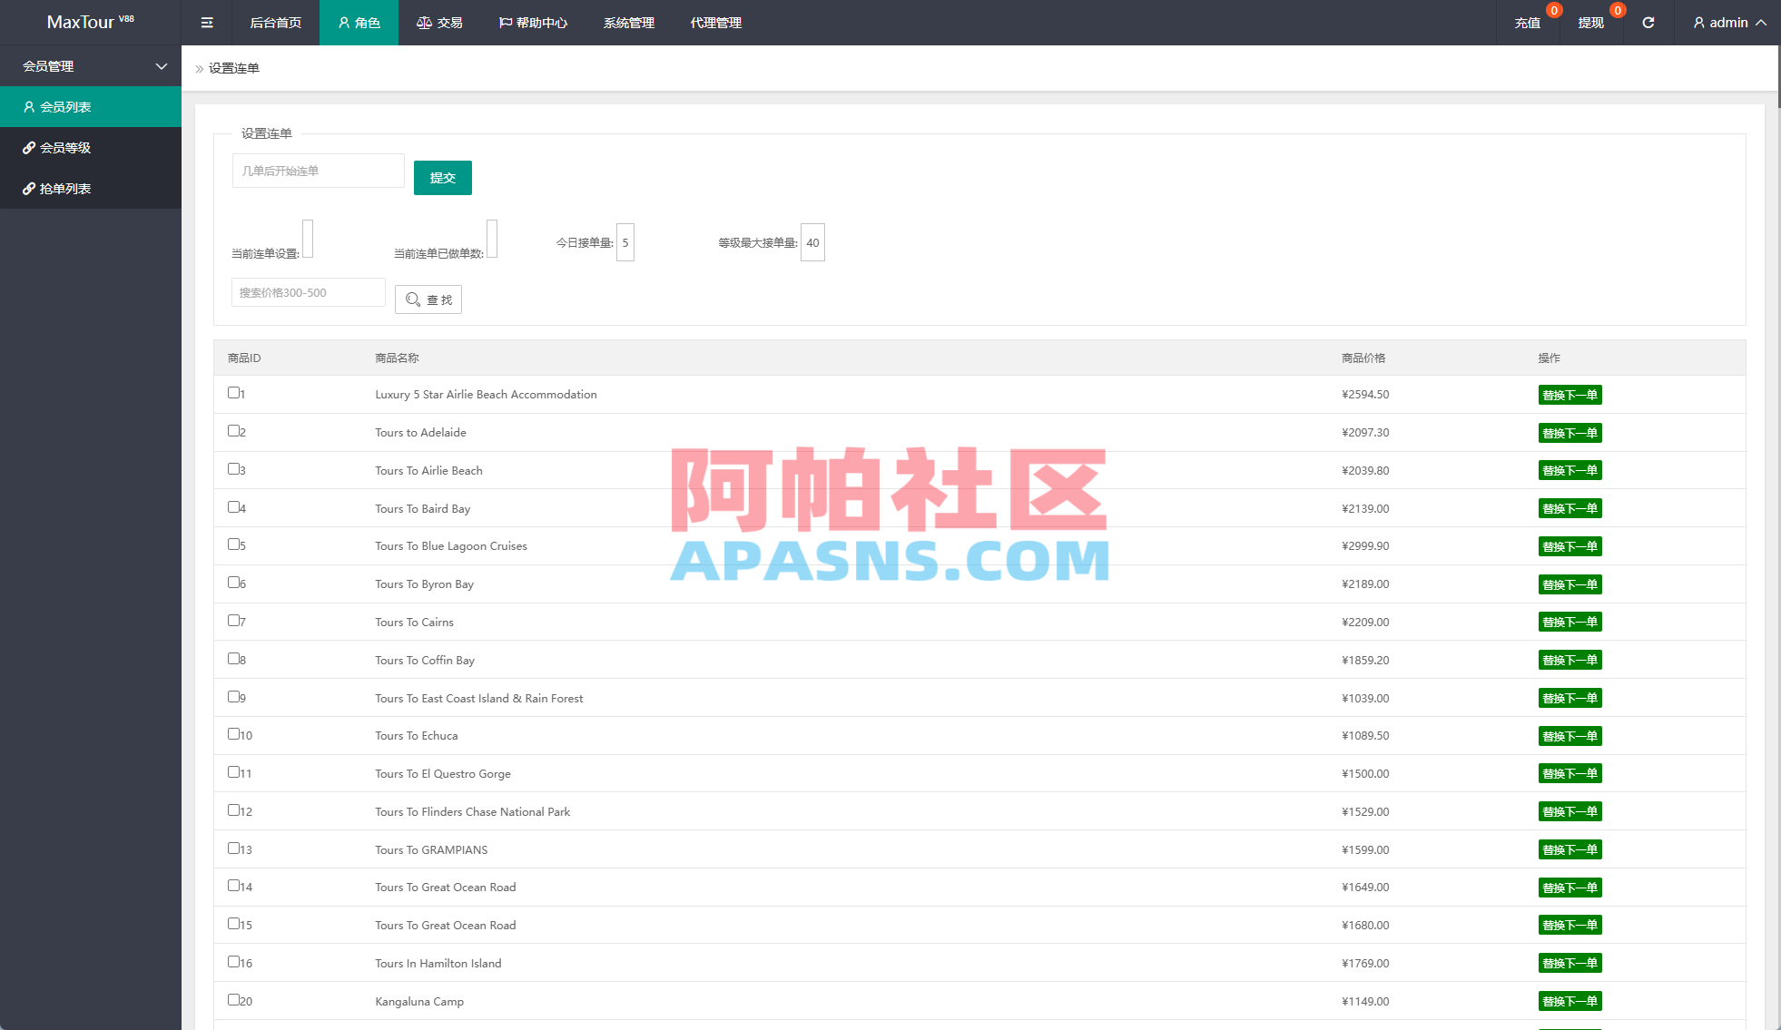Click the 提交 submit button
The height and width of the screenshot is (1030, 1781).
pos(442,177)
